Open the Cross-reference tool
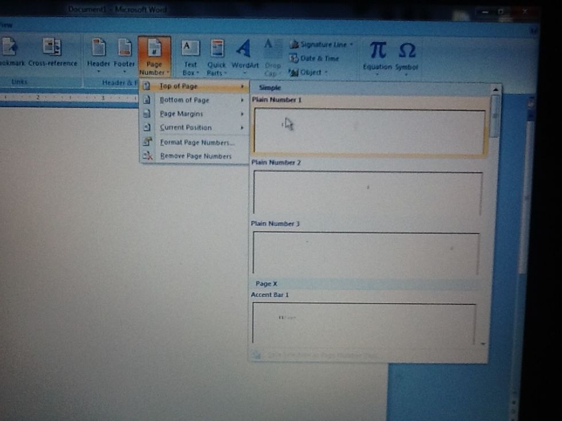Image resolution: width=562 pixels, height=421 pixels. point(52,49)
